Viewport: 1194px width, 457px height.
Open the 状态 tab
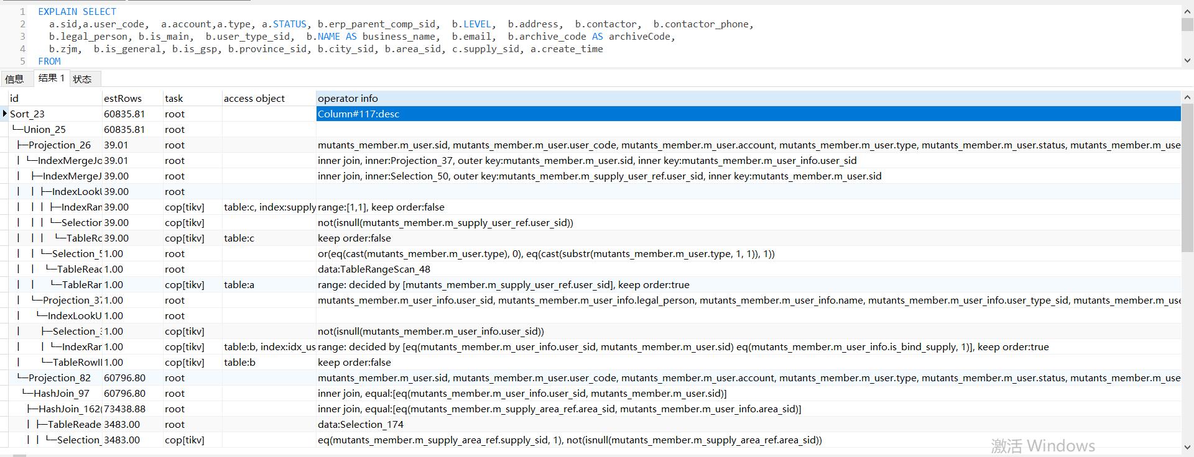(x=82, y=79)
